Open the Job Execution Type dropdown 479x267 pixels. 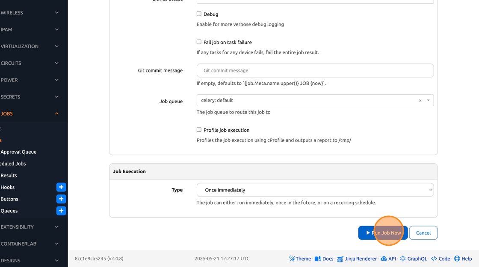click(x=315, y=190)
